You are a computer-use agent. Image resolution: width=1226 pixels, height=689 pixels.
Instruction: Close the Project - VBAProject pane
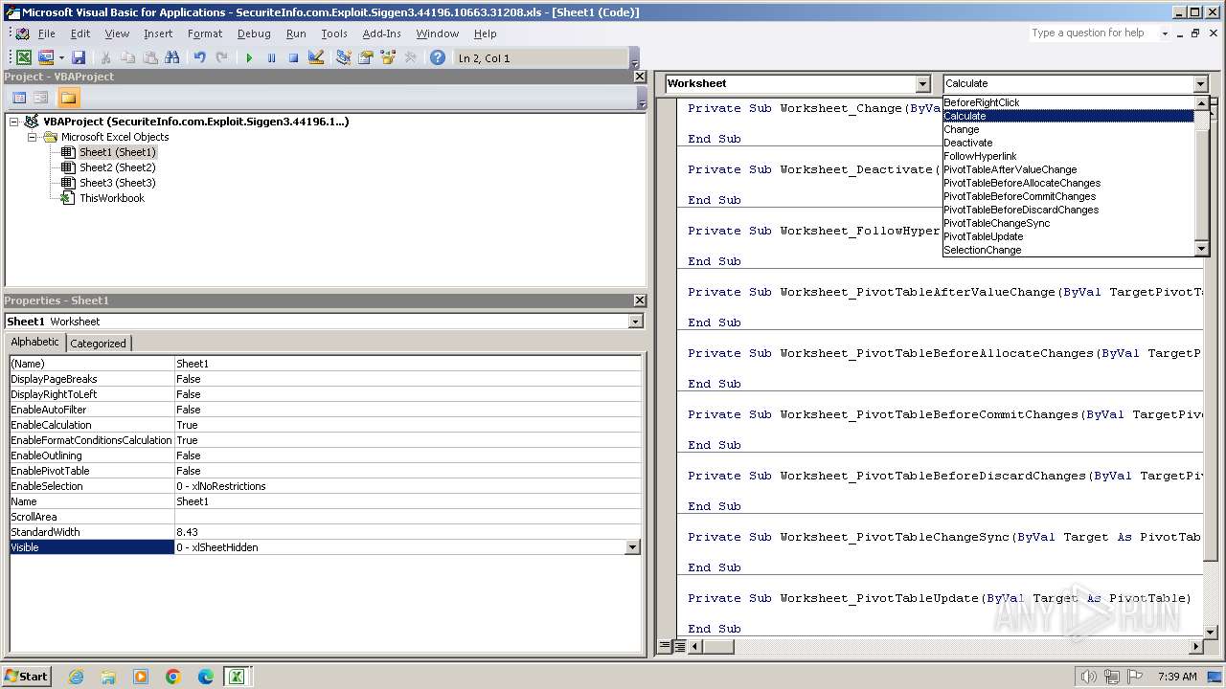coord(640,77)
